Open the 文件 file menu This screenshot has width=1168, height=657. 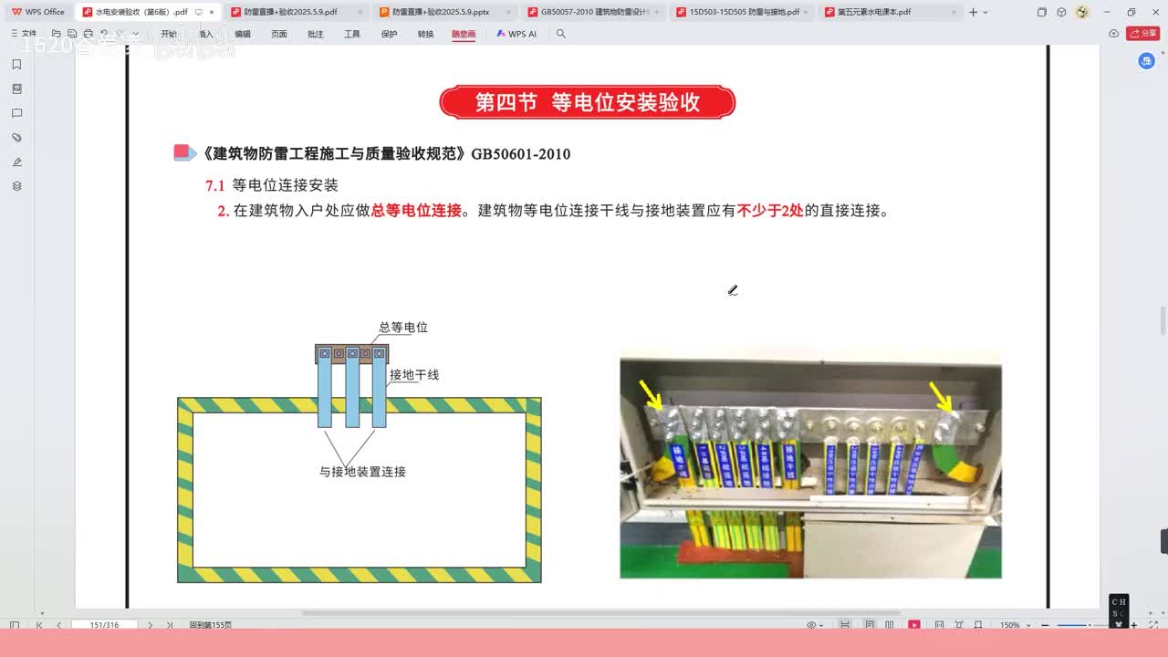coord(25,34)
